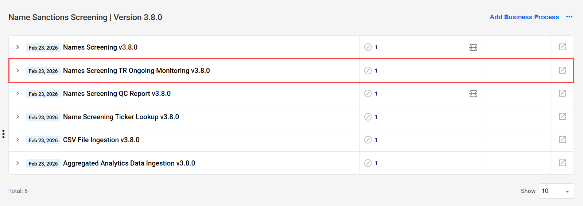Open external link icon for QC Report row

coord(562,93)
